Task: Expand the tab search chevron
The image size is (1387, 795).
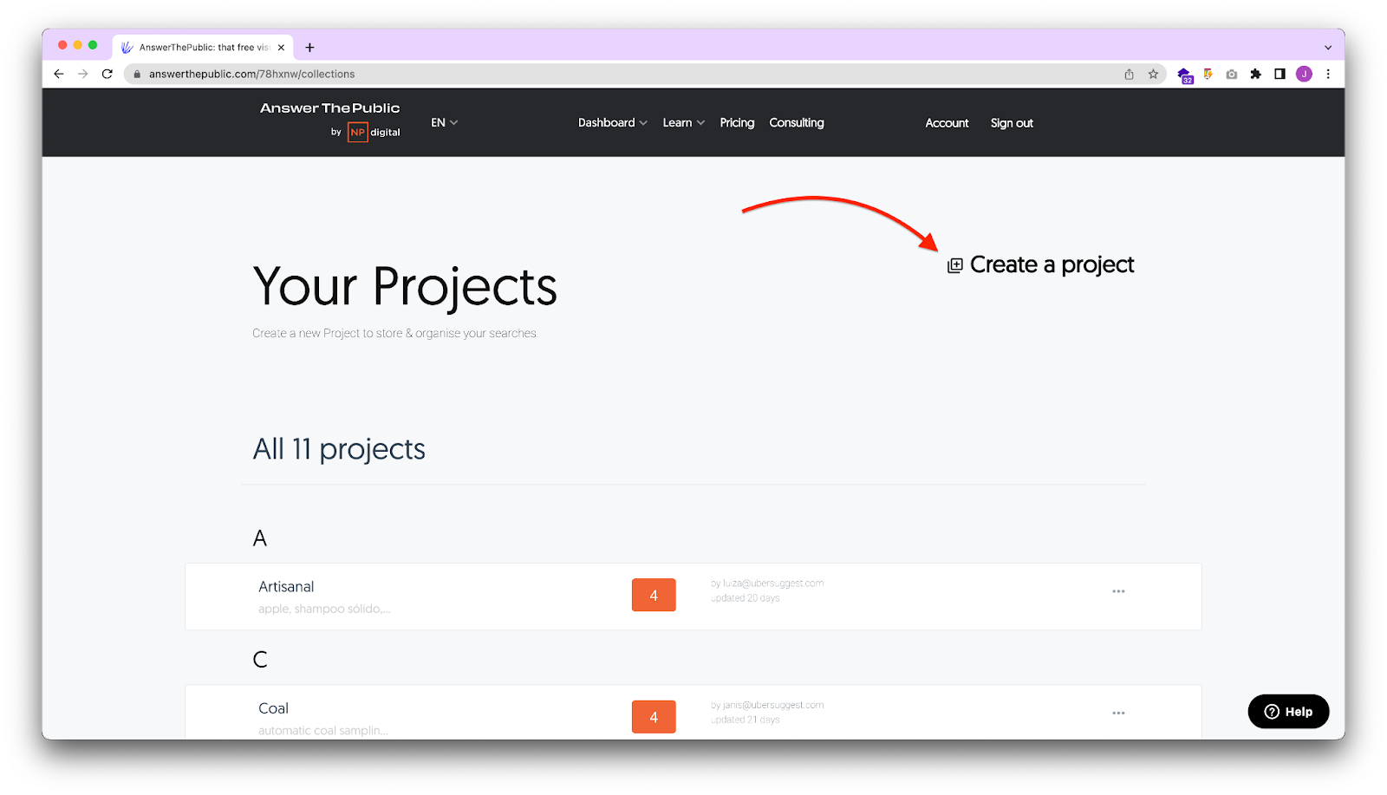Action: point(1327,48)
